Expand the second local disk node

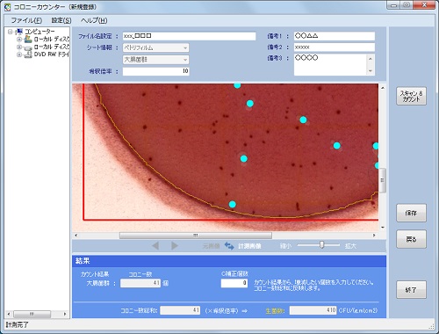(19, 47)
